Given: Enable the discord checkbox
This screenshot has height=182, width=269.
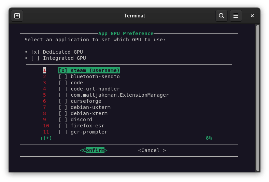Looking at the screenshot, I should 63,120.
